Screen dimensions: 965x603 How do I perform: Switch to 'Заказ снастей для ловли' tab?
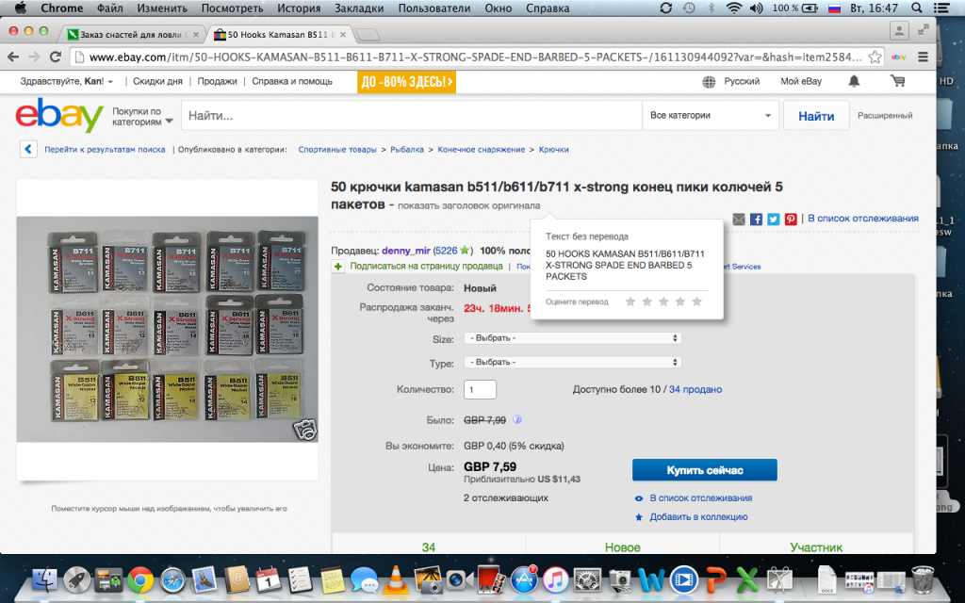[133, 35]
